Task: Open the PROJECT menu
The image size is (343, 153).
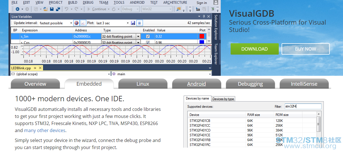Action: pyautogui.click(x=56, y=3)
